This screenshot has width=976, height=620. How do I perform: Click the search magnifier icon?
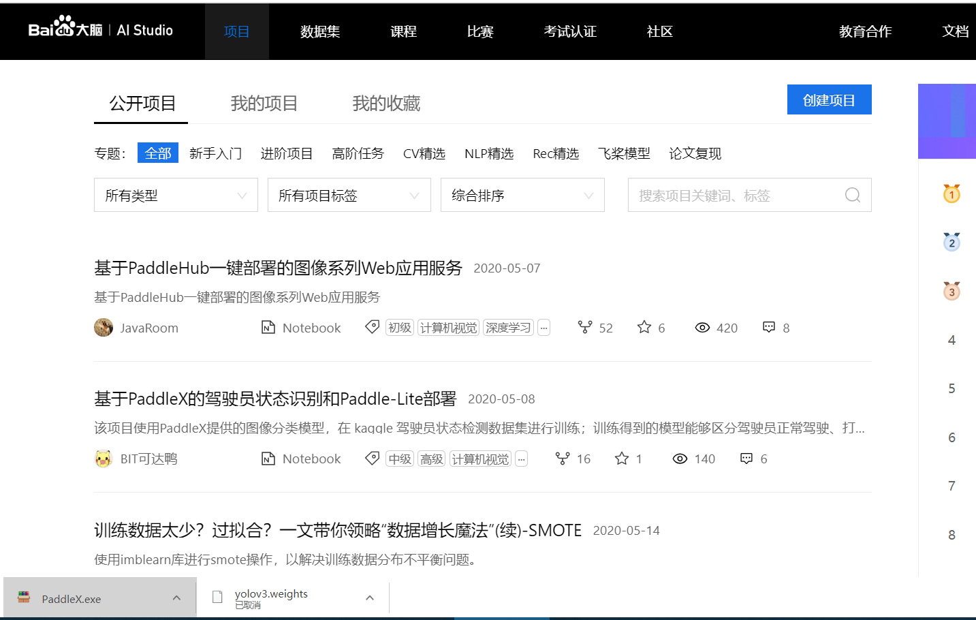(x=852, y=196)
